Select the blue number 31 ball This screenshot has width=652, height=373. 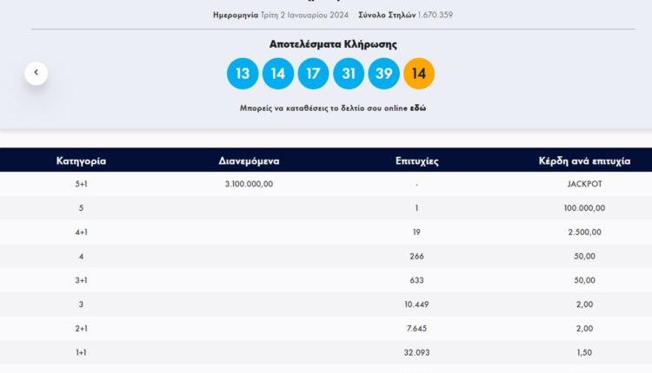(349, 74)
